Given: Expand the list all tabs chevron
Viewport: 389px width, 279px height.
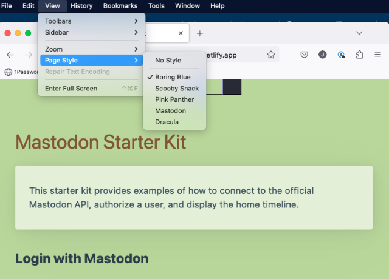Looking at the screenshot, I should tap(359, 33).
